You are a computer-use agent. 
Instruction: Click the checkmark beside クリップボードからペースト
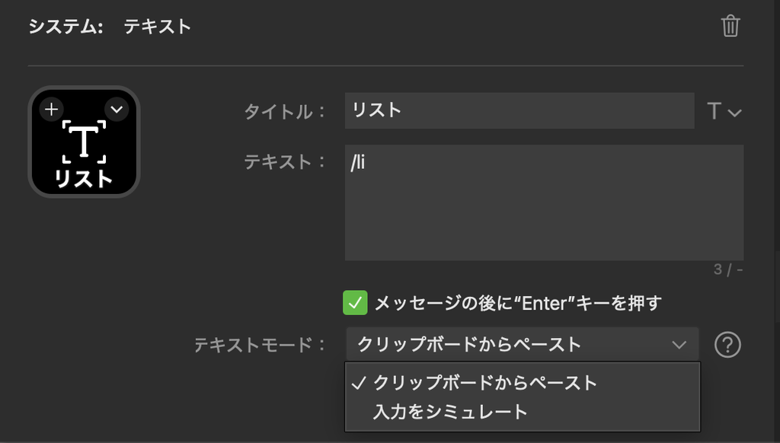click(359, 383)
